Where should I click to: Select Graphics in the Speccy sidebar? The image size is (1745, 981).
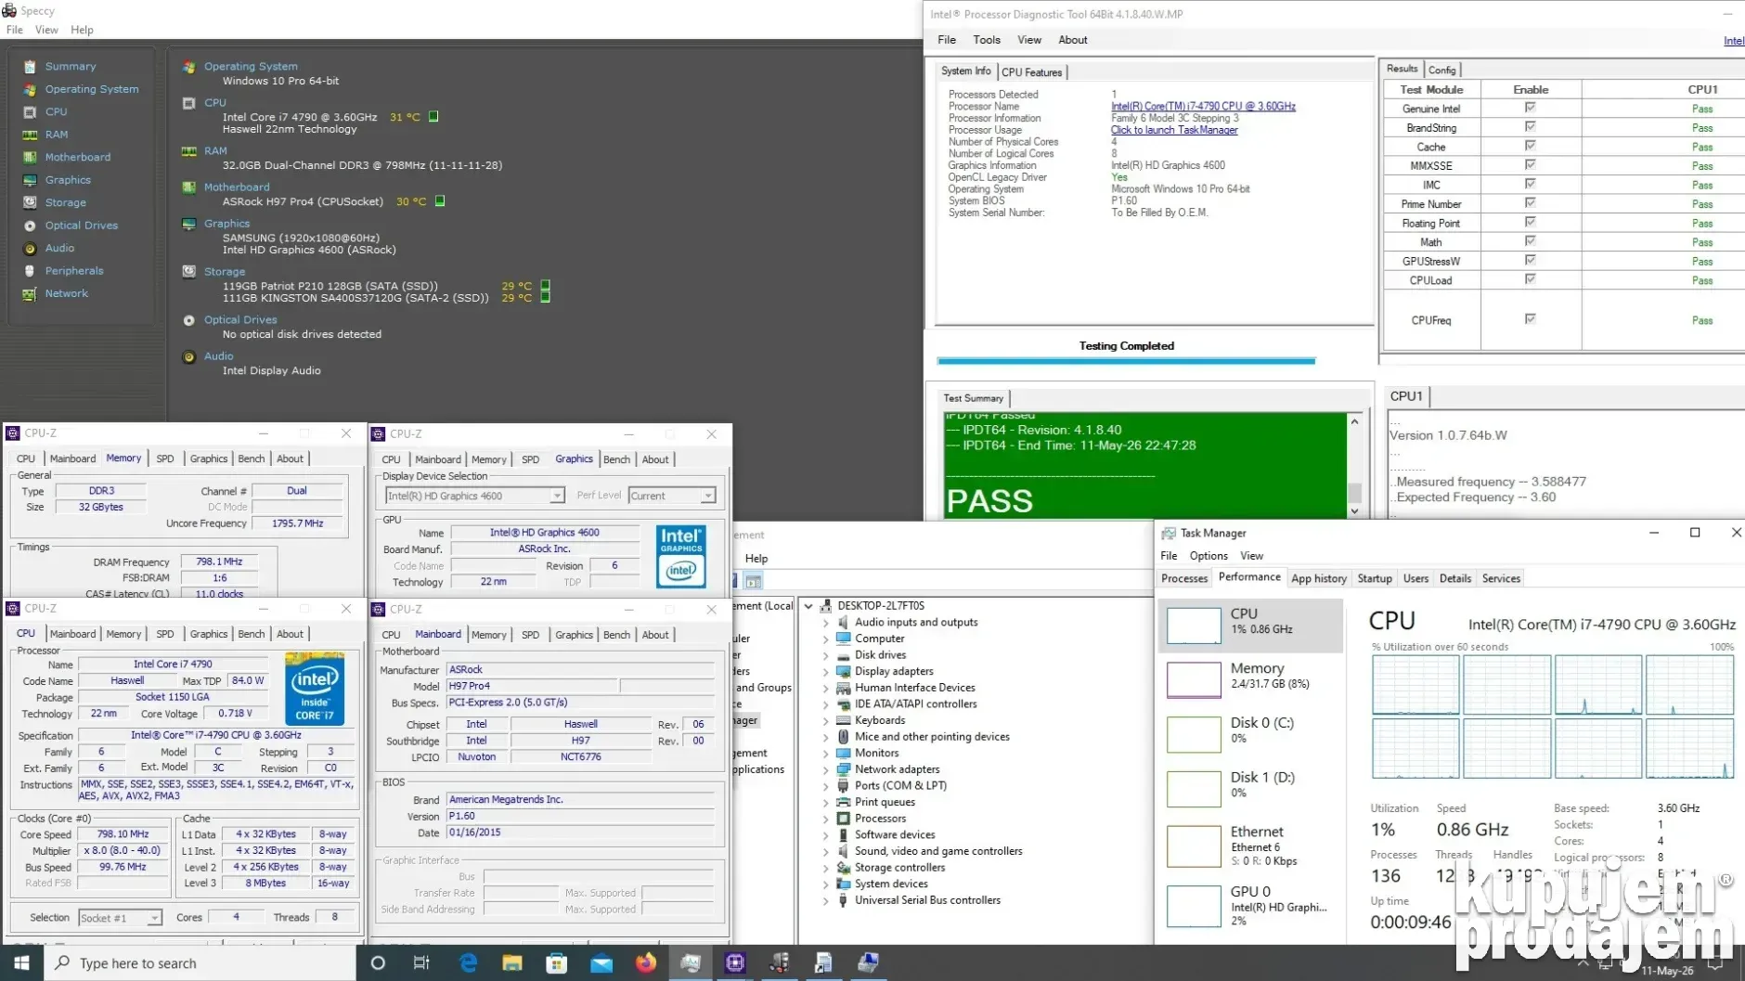pyautogui.click(x=68, y=180)
